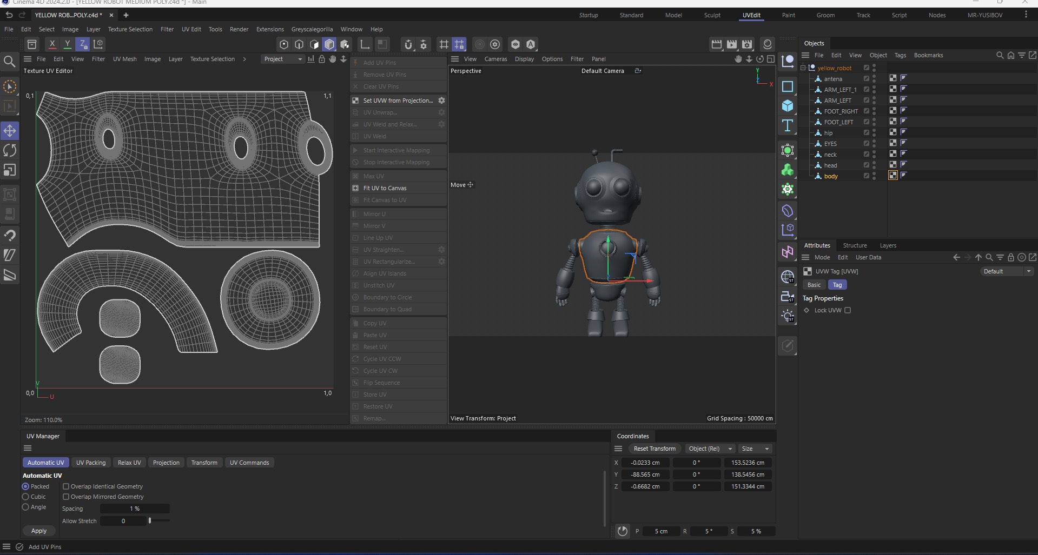1038x555 pixels.
Task: Open the Size dropdown in Coordinates
Action: [x=756, y=449]
